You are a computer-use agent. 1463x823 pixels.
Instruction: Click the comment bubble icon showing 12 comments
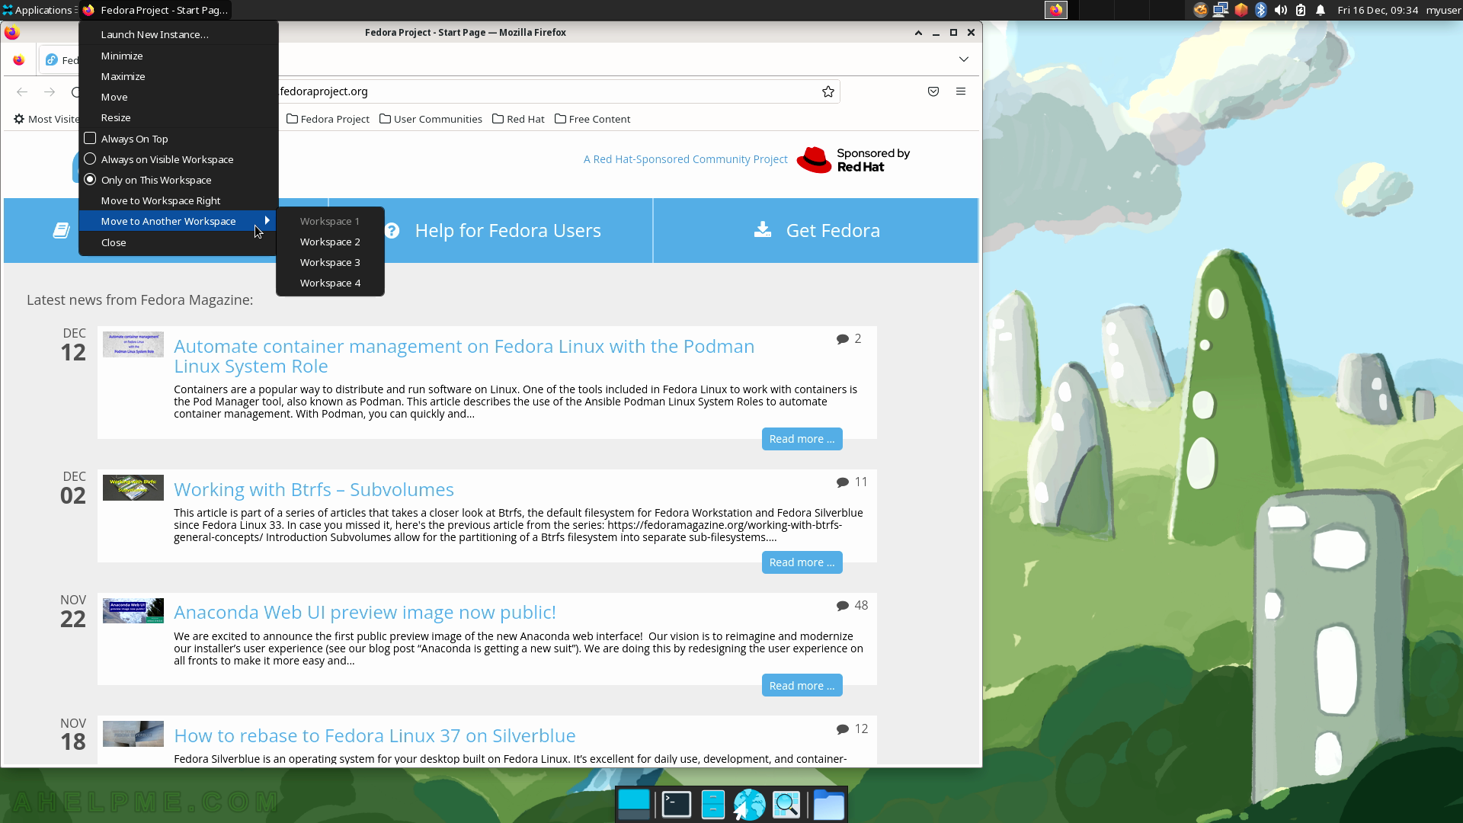point(842,729)
